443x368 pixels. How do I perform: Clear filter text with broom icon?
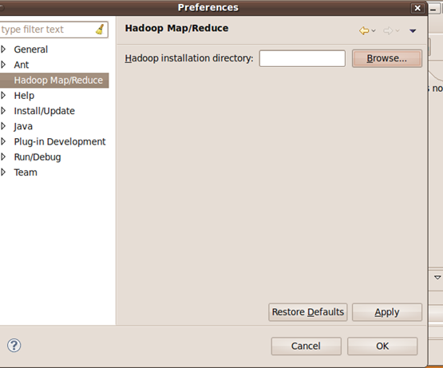100,30
